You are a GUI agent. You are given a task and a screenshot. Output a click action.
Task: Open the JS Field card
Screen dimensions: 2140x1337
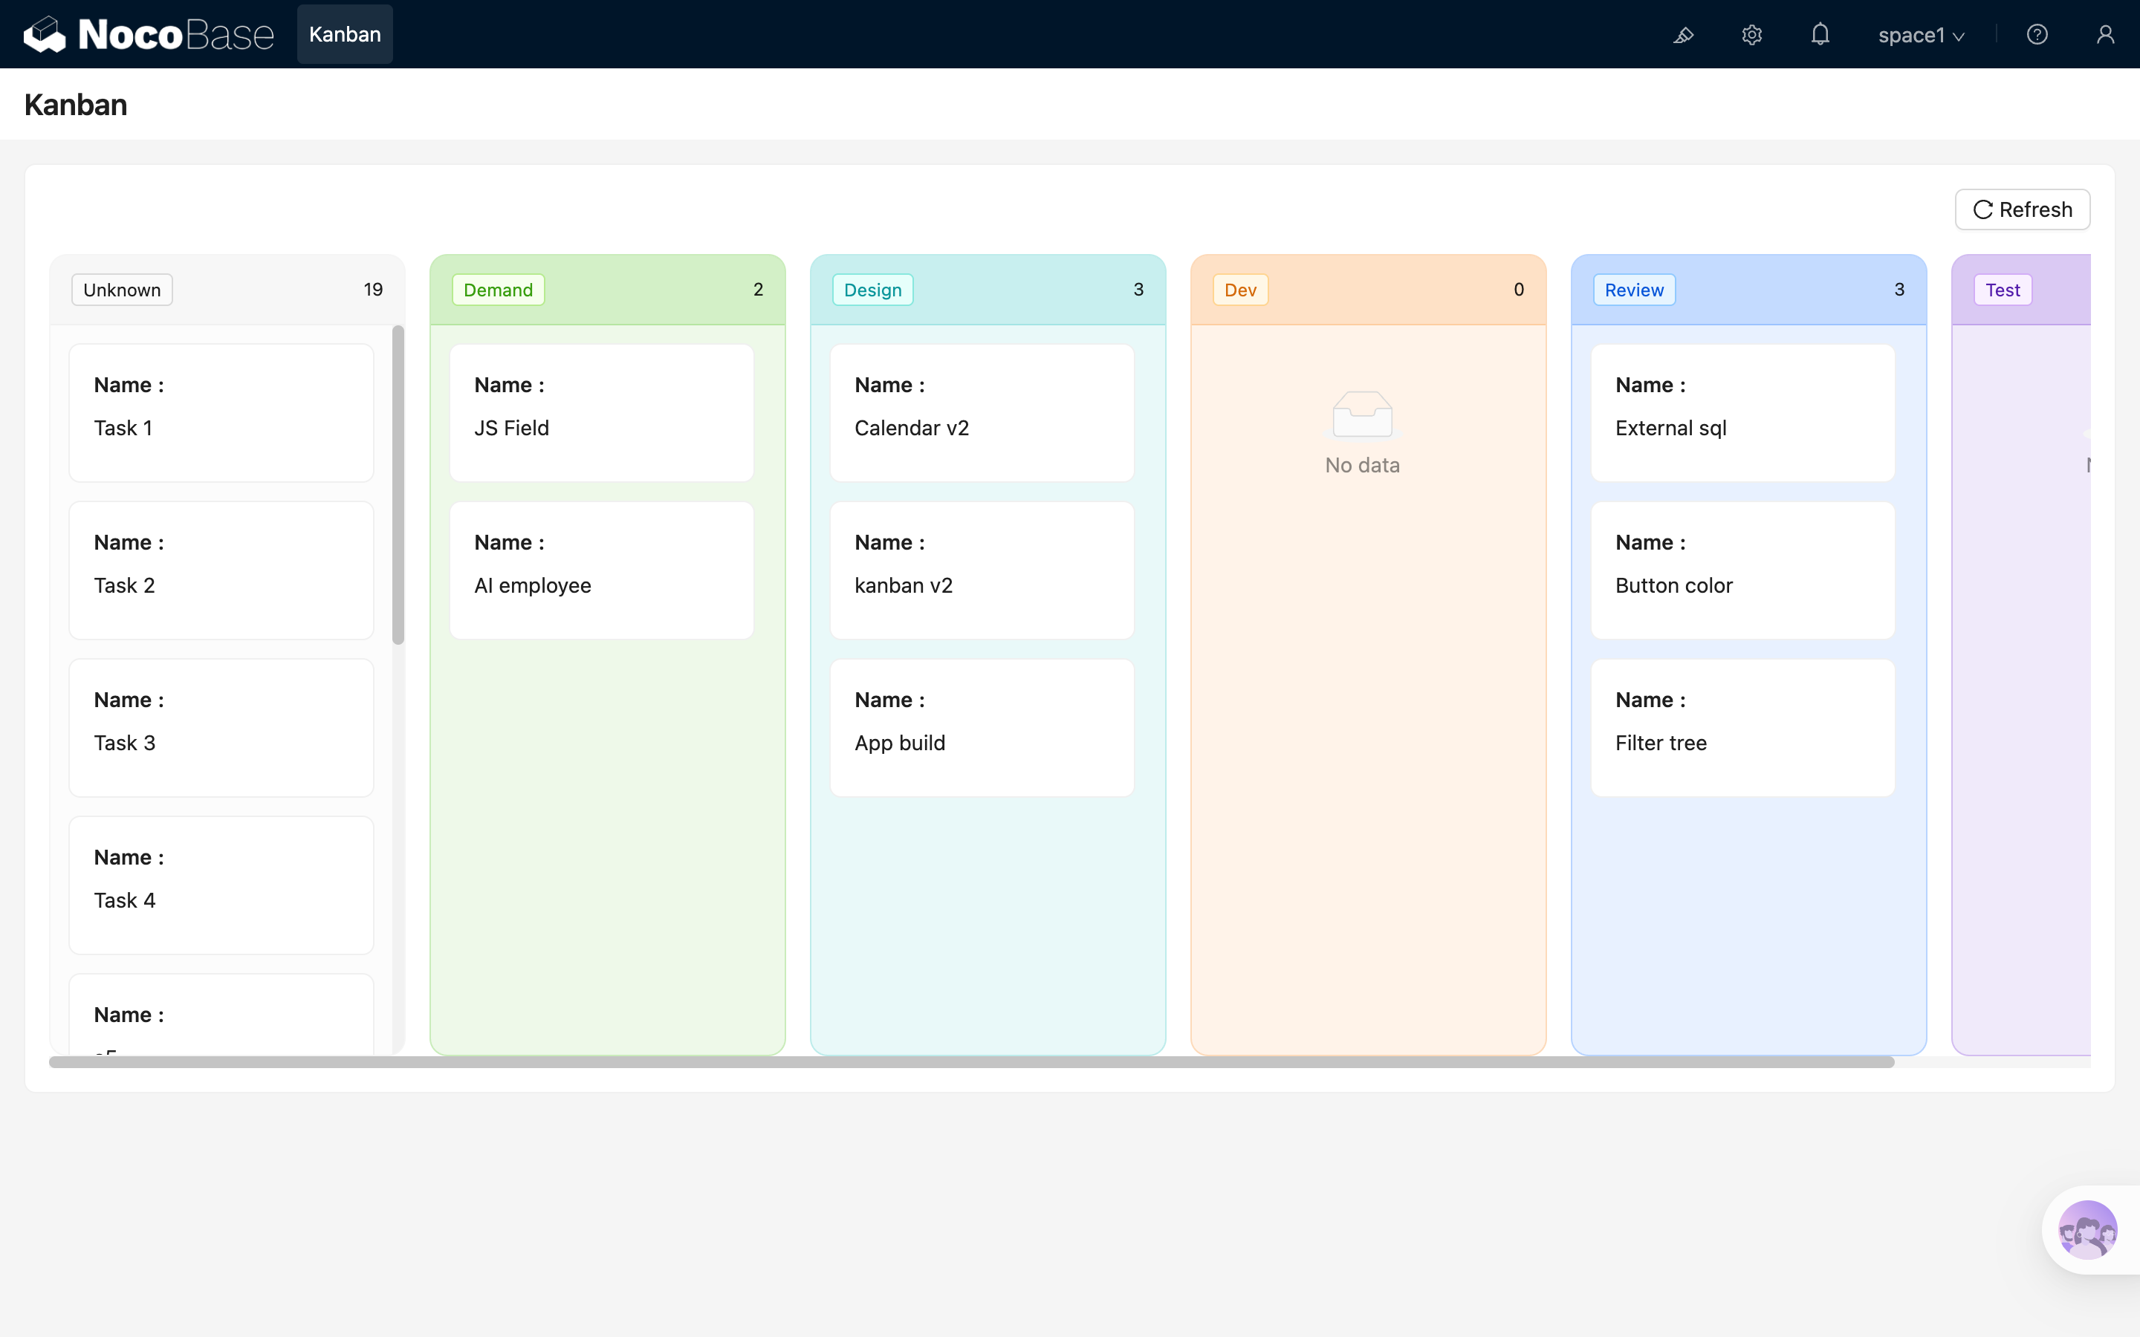(x=601, y=413)
